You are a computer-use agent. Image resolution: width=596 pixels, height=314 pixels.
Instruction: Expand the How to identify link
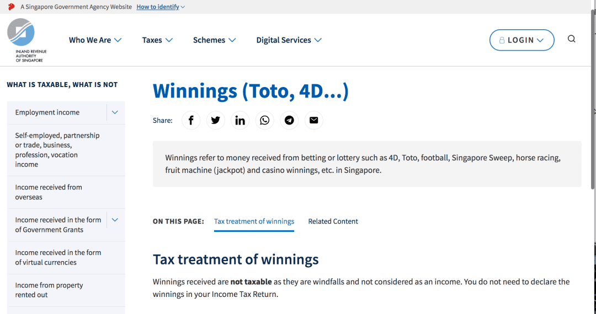(x=161, y=7)
